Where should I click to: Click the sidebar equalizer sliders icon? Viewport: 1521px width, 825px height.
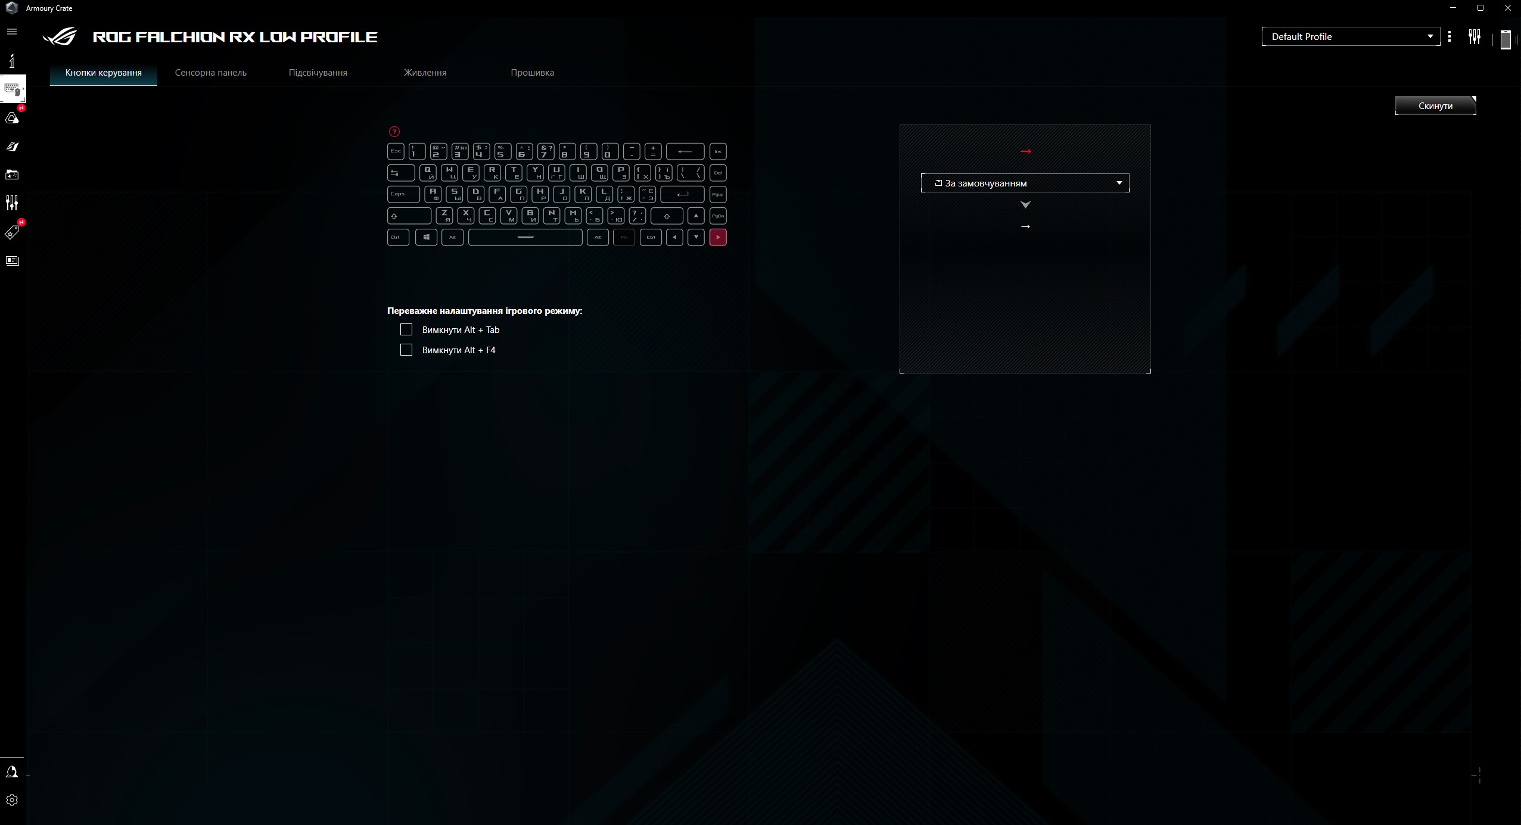coord(12,203)
